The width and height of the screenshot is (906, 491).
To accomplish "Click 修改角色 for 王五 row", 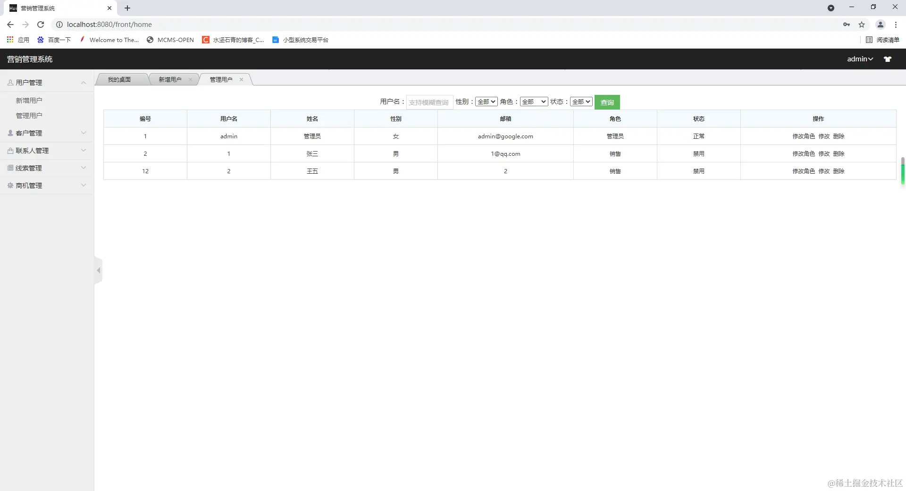I will [804, 171].
